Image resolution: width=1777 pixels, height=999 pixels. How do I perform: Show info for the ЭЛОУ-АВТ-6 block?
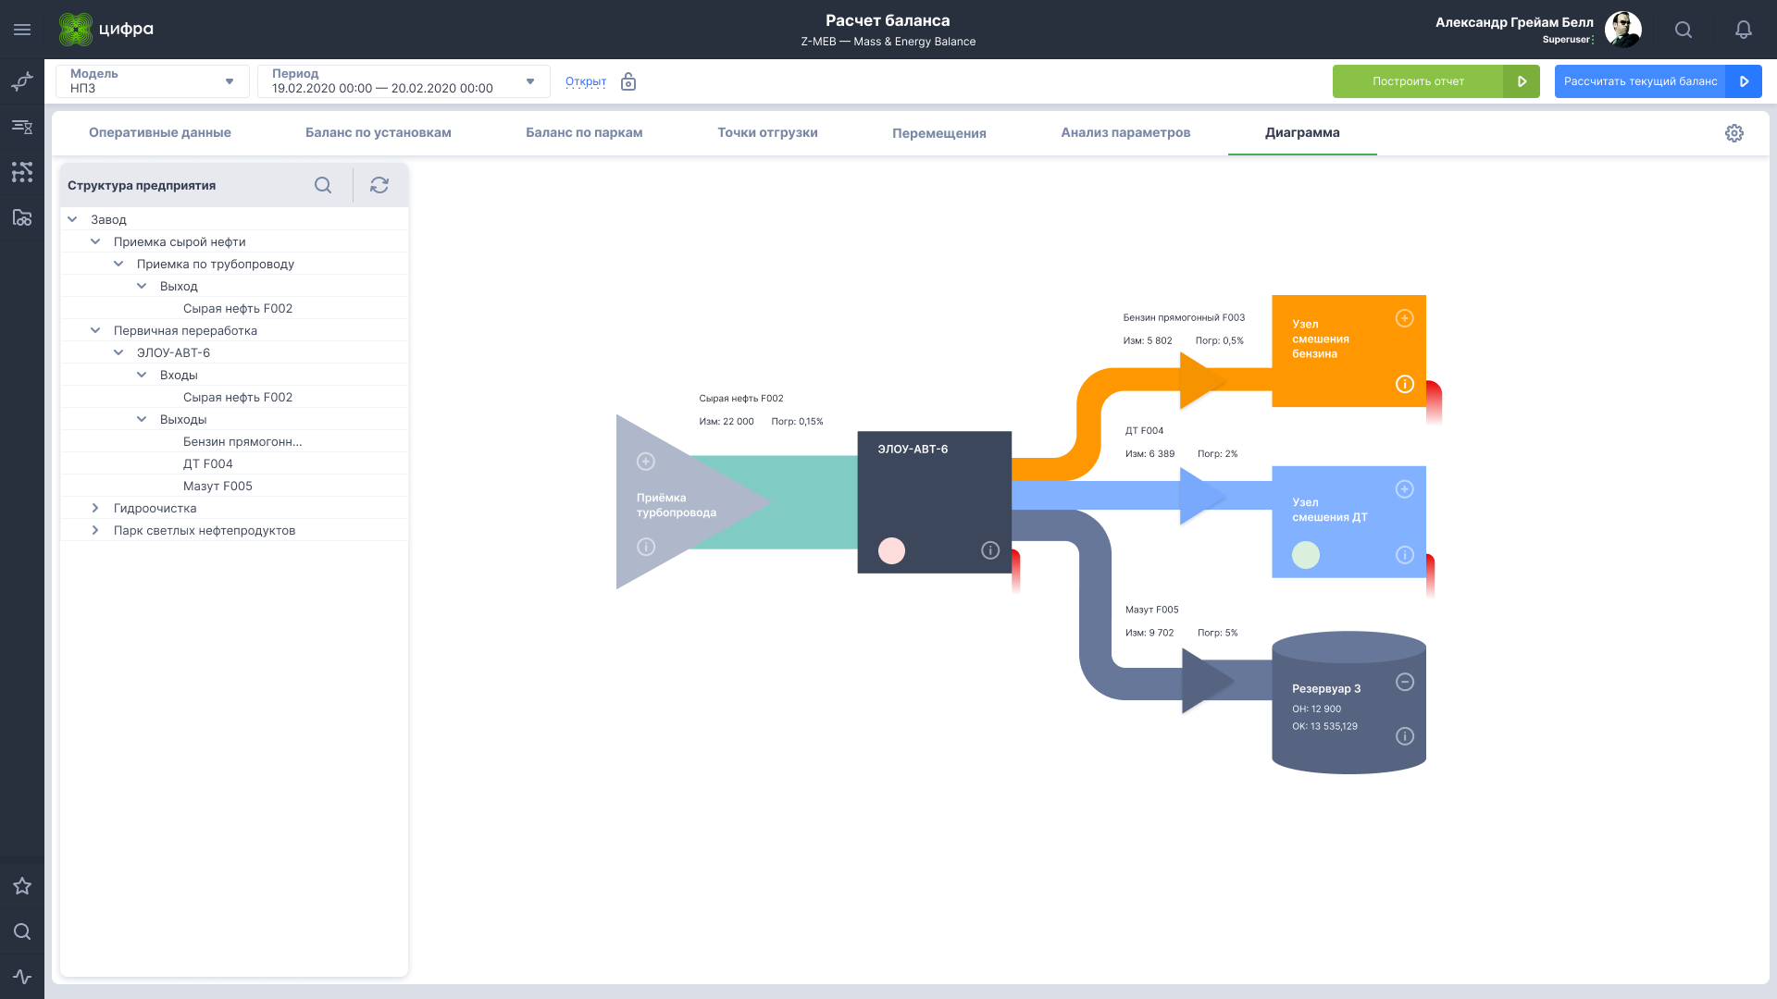(x=989, y=550)
